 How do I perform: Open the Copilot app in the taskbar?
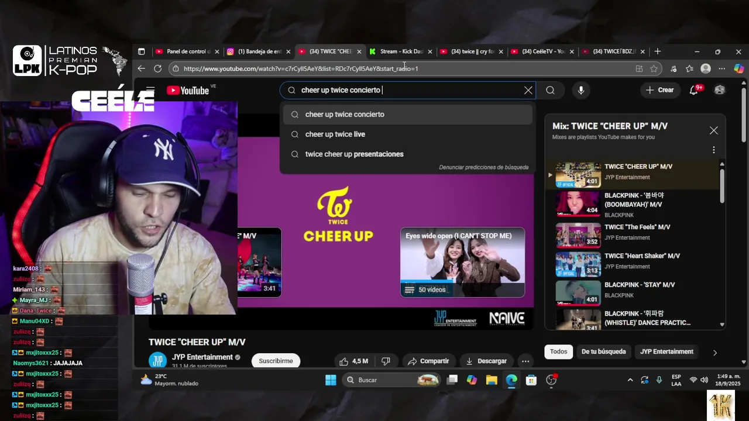[472, 380]
